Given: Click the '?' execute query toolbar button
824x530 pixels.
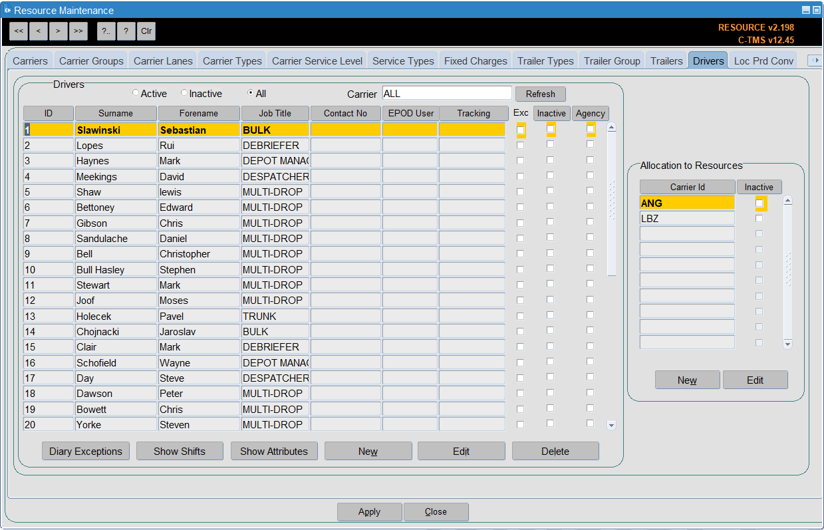Looking at the screenshot, I should click(x=126, y=31).
